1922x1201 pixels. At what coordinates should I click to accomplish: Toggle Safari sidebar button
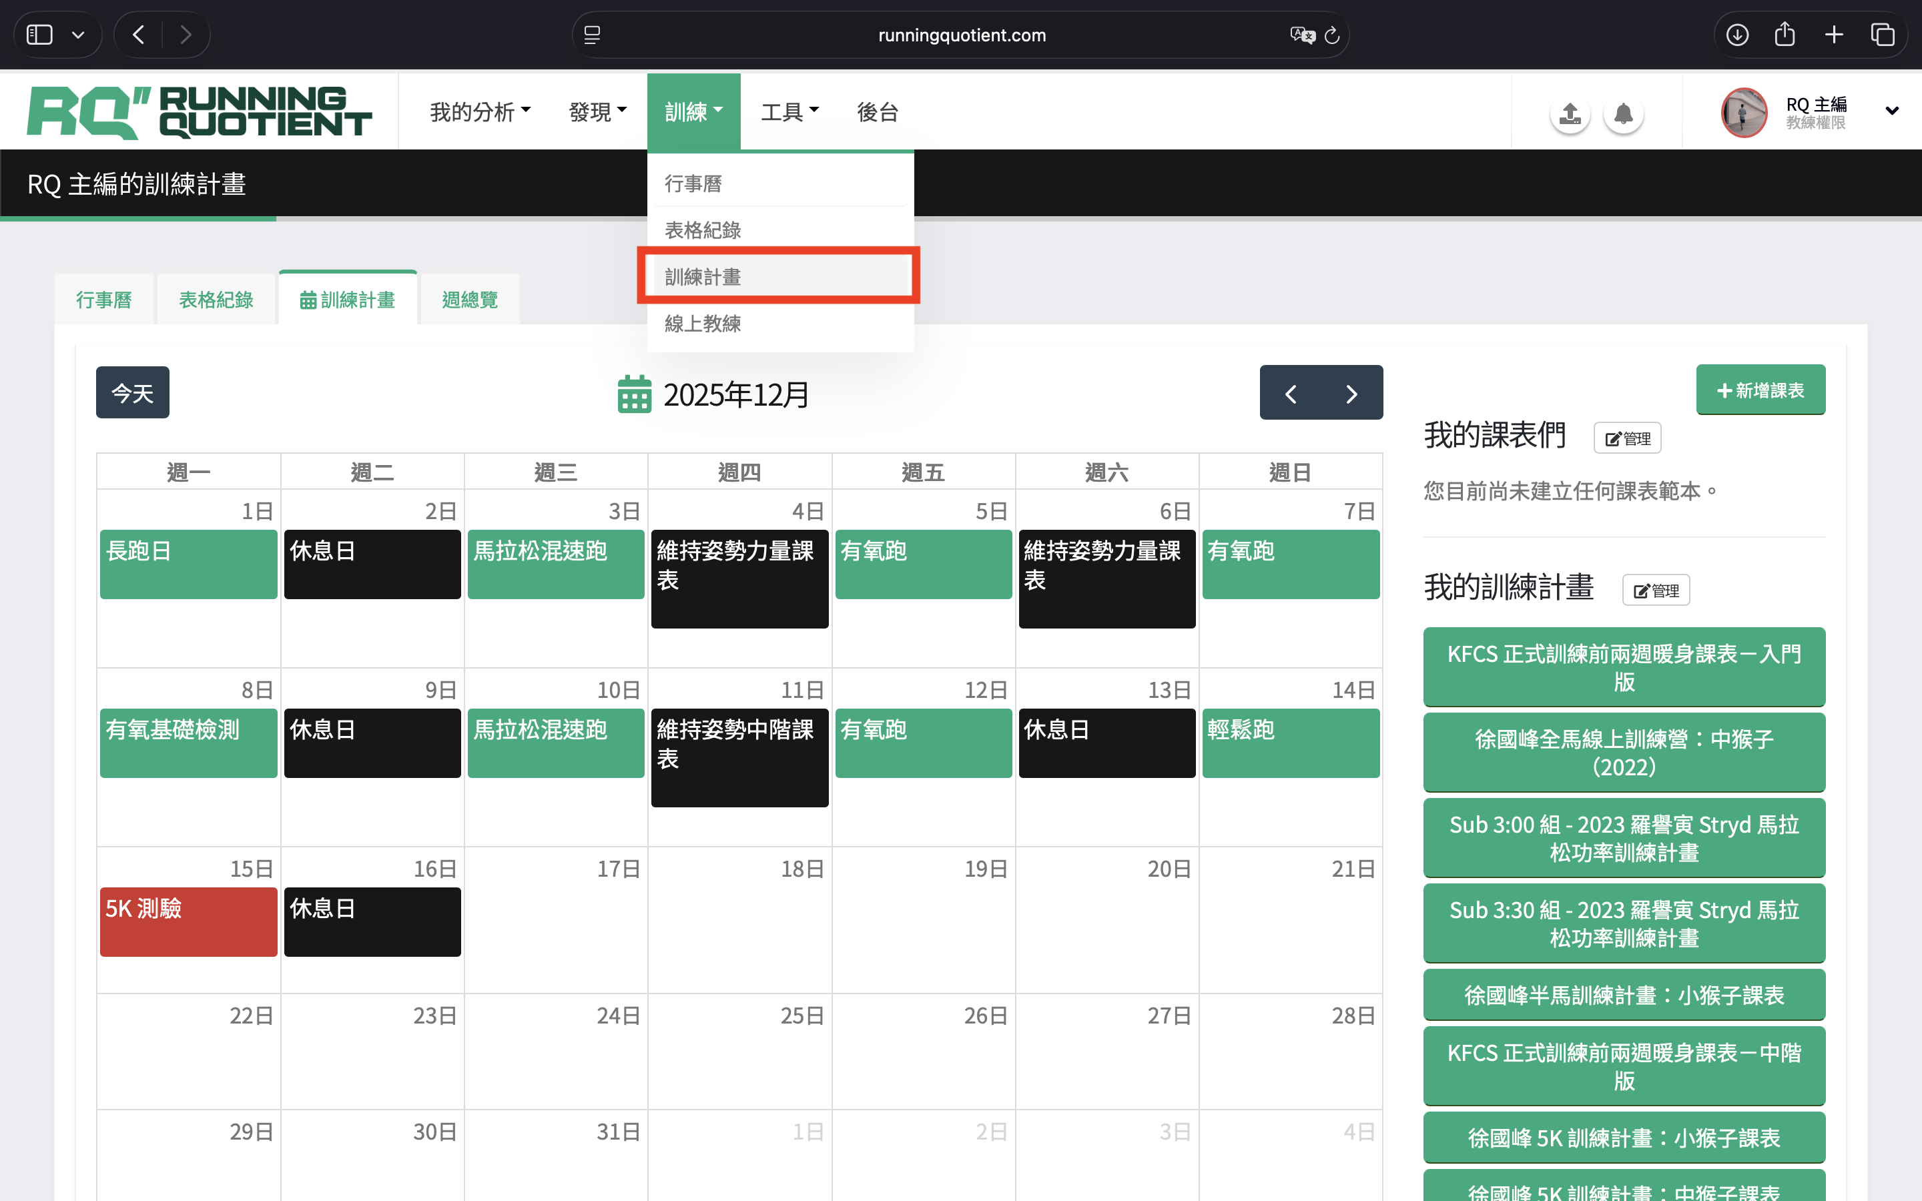pyautogui.click(x=40, y=35)
